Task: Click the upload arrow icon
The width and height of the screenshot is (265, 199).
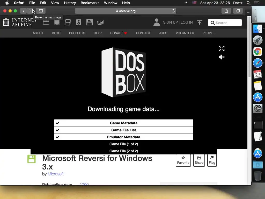Action: click(x=200, y=22)
